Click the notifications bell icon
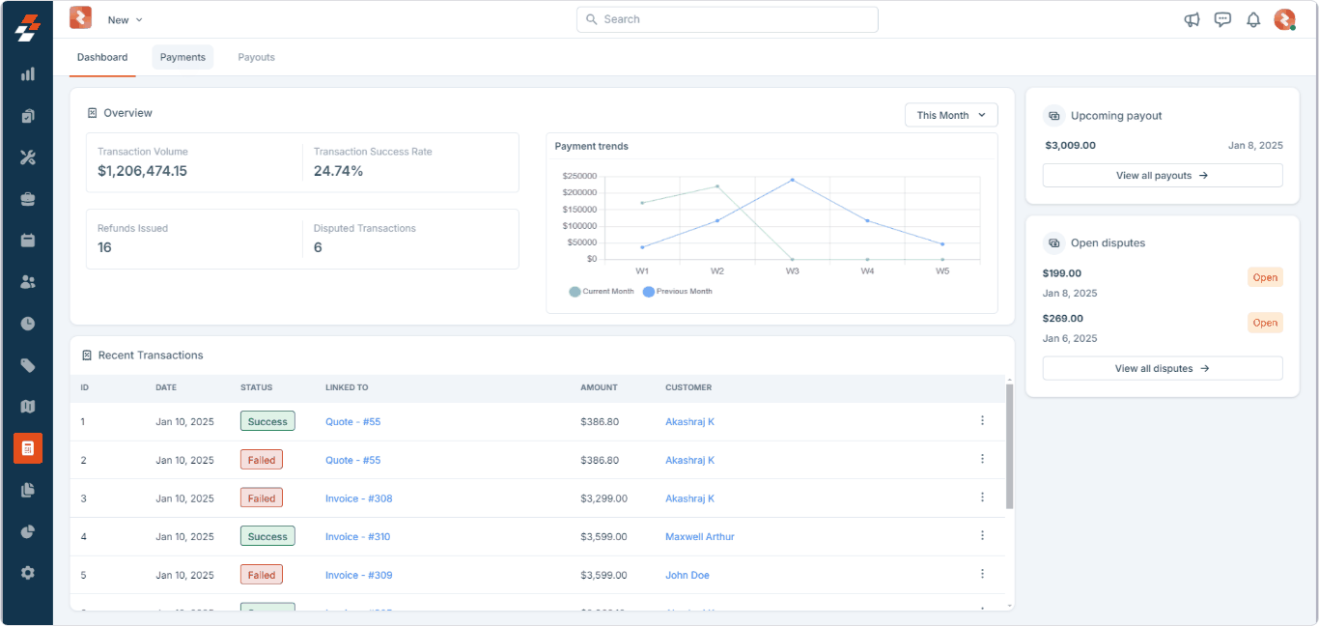Image resolution: width=1319 pixels, height=626 pixels. (x=1253, y=19)
